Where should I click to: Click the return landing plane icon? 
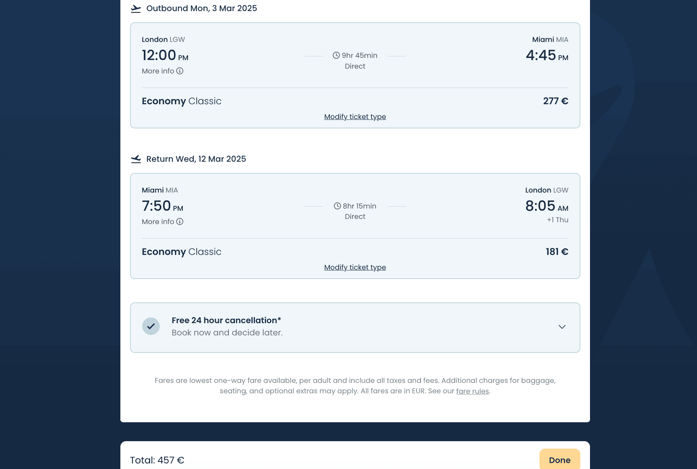136,159
